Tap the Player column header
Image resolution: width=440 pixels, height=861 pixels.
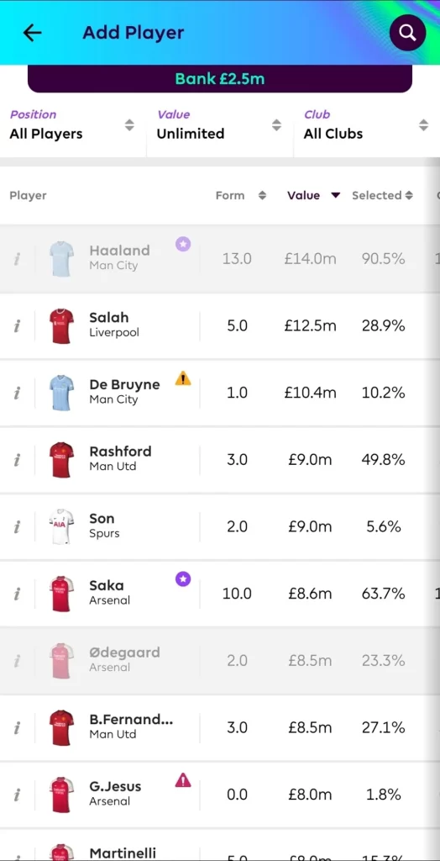(x=28, y=195)
